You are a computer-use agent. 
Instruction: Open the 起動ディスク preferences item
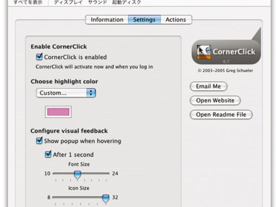127,3
